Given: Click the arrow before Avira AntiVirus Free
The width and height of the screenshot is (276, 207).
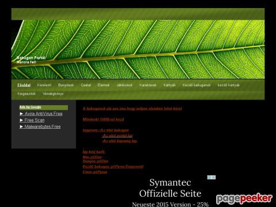Looking at the screenshot, I should click(x=21, y=114).
